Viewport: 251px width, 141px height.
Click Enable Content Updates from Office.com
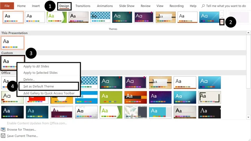pos(37,123)
